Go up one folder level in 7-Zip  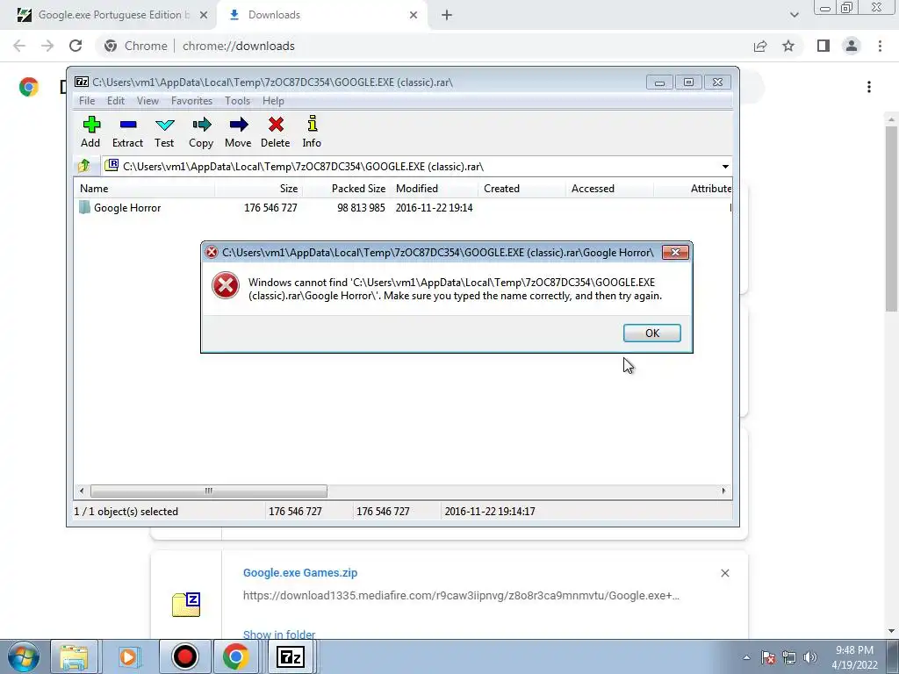[x=84, y=166]
